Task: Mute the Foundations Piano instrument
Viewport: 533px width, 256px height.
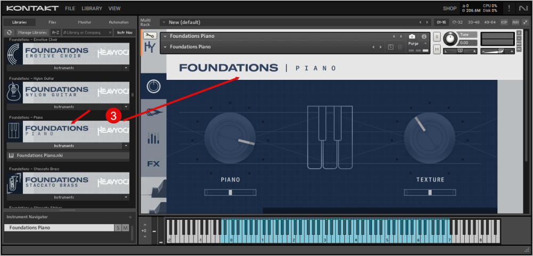Action: (437, 49)
